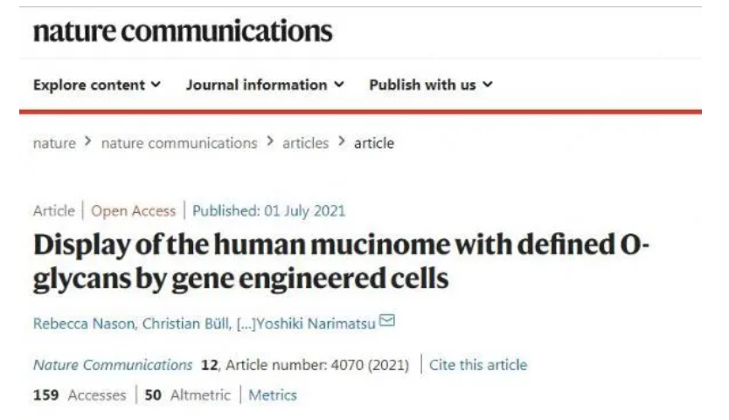Open the Publish with us chevron
Viewport: 729px width, 420px height.
tap(488, 85)
